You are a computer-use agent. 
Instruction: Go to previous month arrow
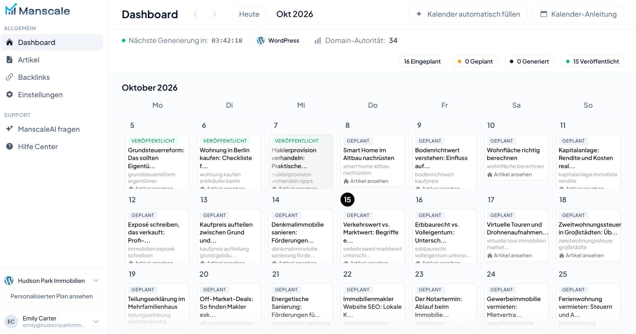pyautogui.click(x=196, y=14)
